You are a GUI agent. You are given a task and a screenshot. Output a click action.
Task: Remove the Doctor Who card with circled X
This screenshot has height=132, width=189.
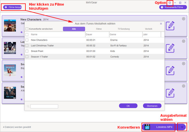tap(183, 41)
